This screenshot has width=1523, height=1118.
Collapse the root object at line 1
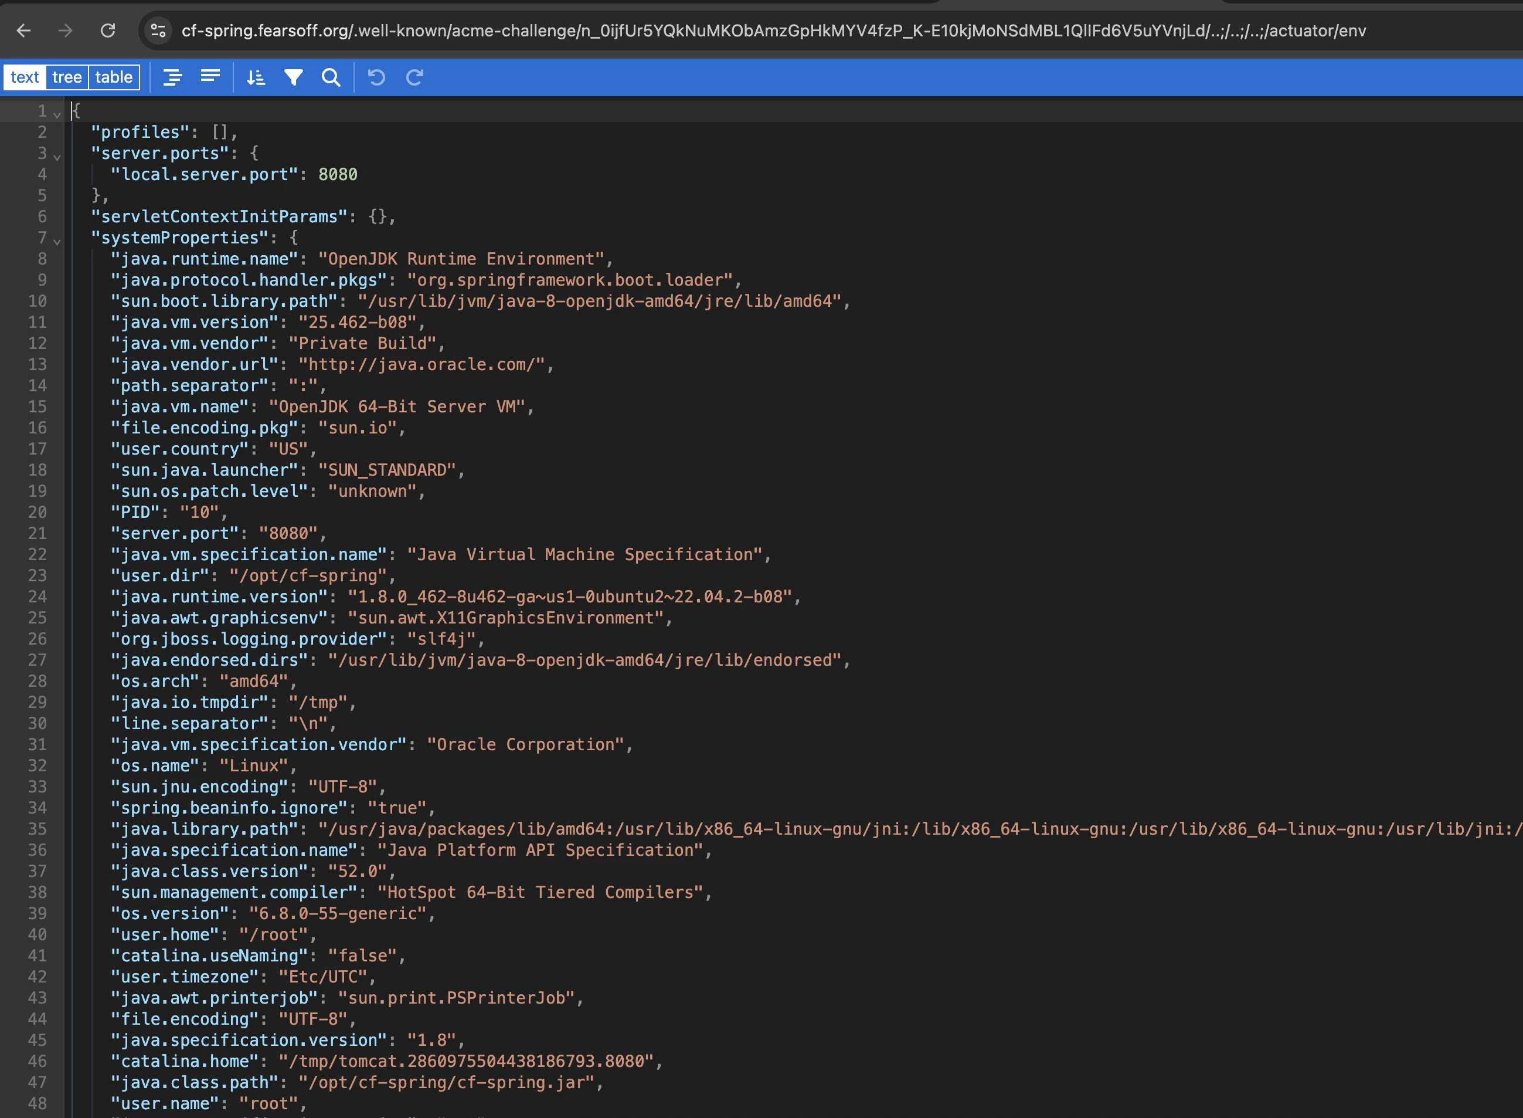pyautogui.click(x=57, y=114)
